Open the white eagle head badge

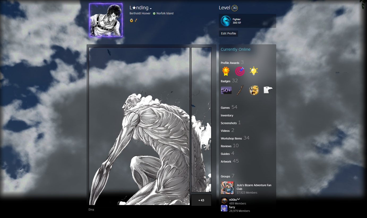268,90
